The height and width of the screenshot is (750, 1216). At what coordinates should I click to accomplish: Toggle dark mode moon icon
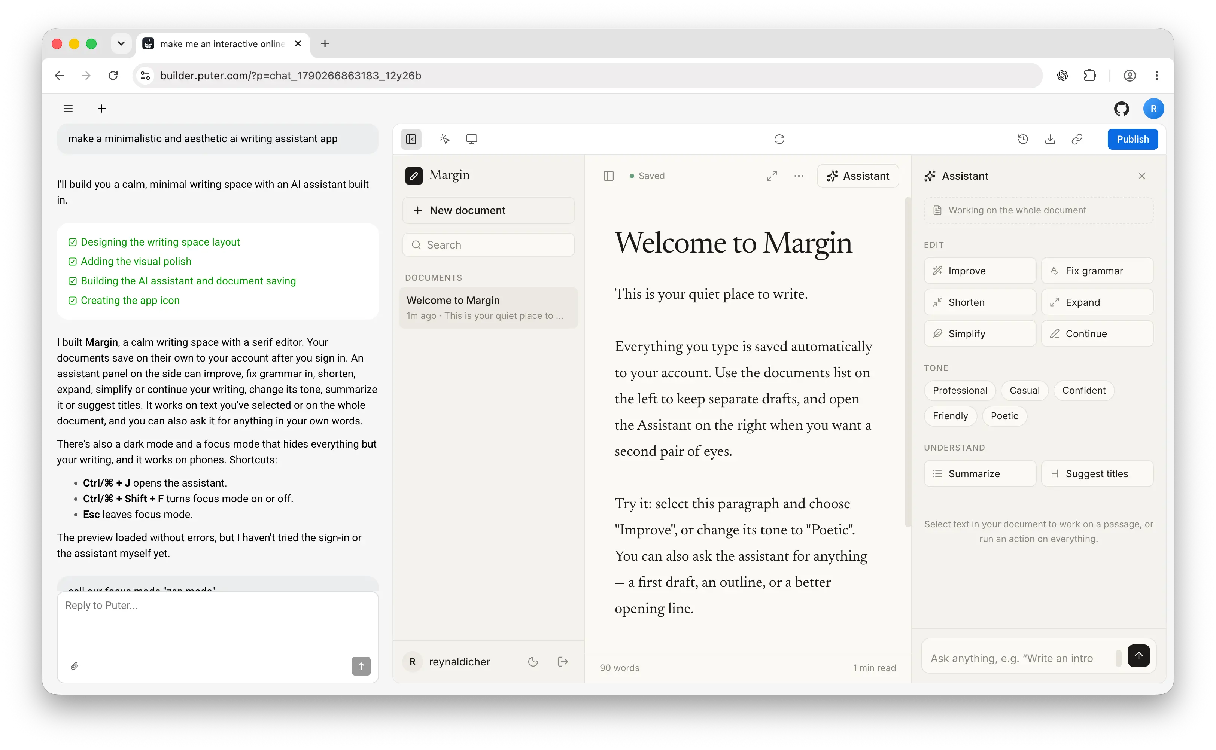[533, 662]
